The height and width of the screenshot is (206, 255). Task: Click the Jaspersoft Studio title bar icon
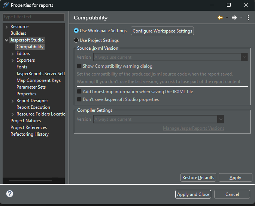pyautogui.click(x=6, y=5)
